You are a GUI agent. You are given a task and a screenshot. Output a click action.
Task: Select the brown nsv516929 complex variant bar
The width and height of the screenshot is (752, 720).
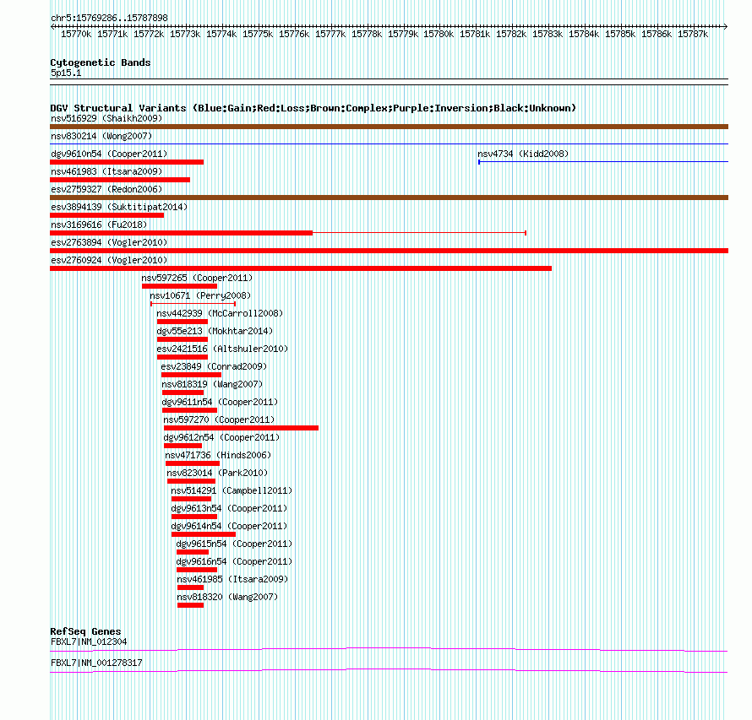389,127
